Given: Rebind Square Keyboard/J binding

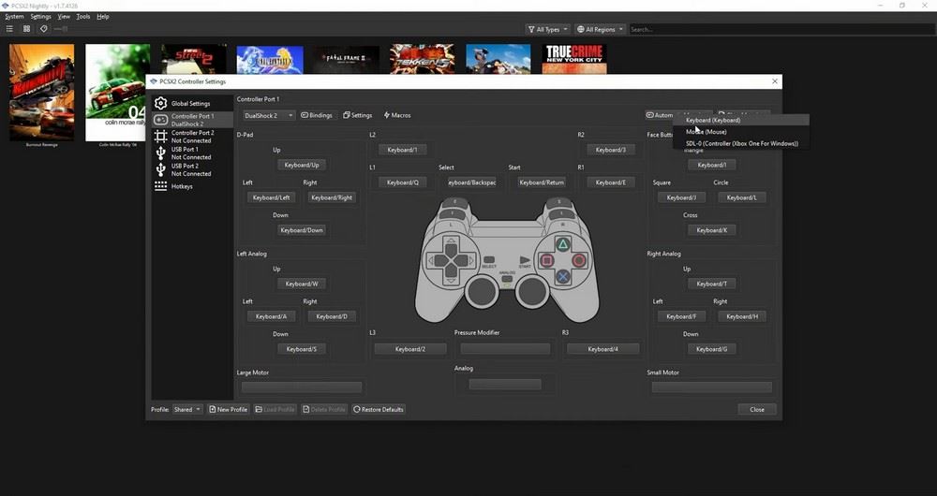Looking at the screenshot, I should (681, 197).
